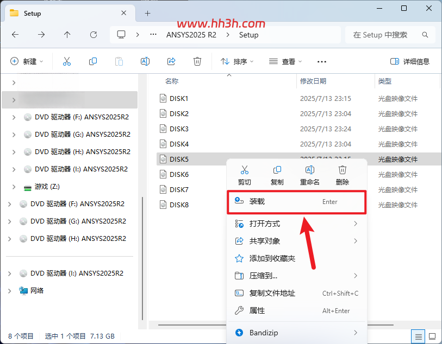Choose 添加到收藏夹 in the context menu

[x=296, y=258]
